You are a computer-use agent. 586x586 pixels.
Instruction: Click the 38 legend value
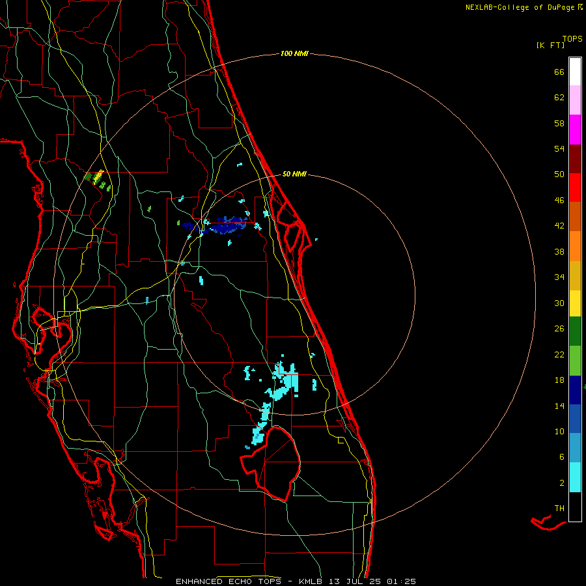pos(559,251)
